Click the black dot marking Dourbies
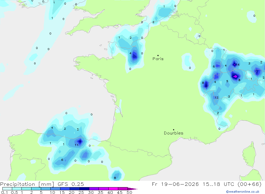265x194 pixels. coord(174,130)
